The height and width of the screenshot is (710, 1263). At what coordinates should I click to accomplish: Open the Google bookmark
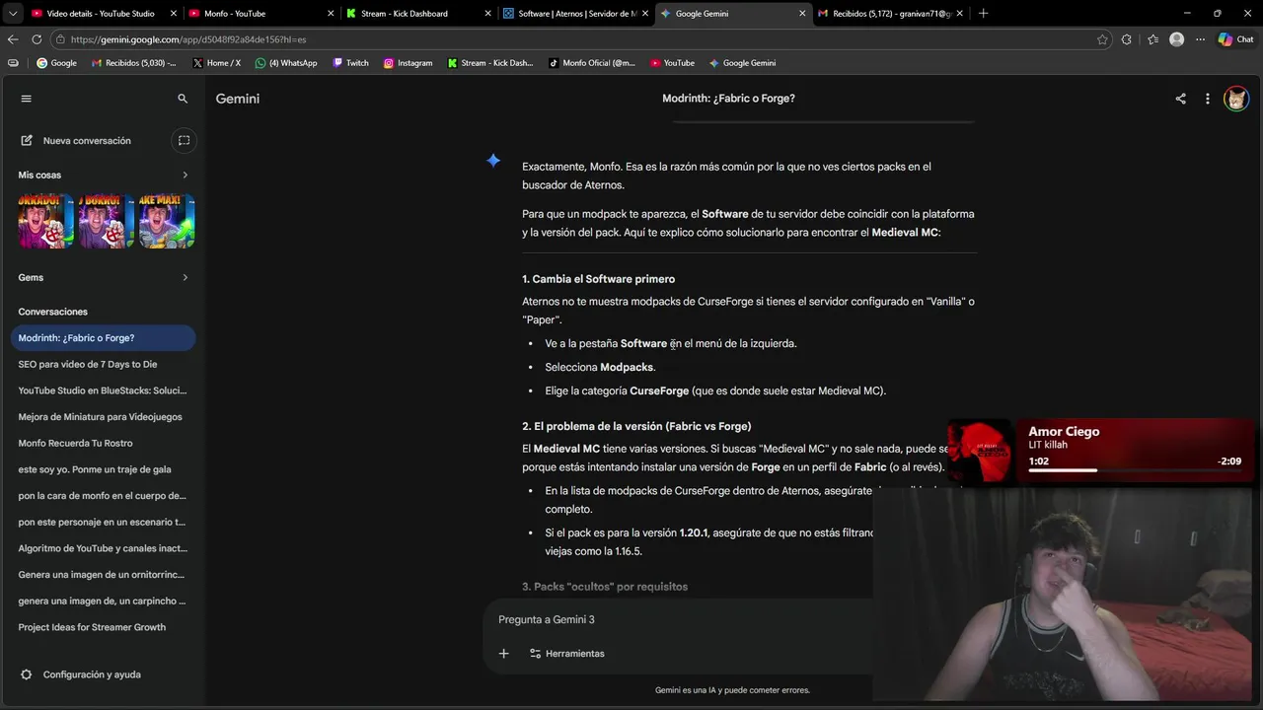56,63
